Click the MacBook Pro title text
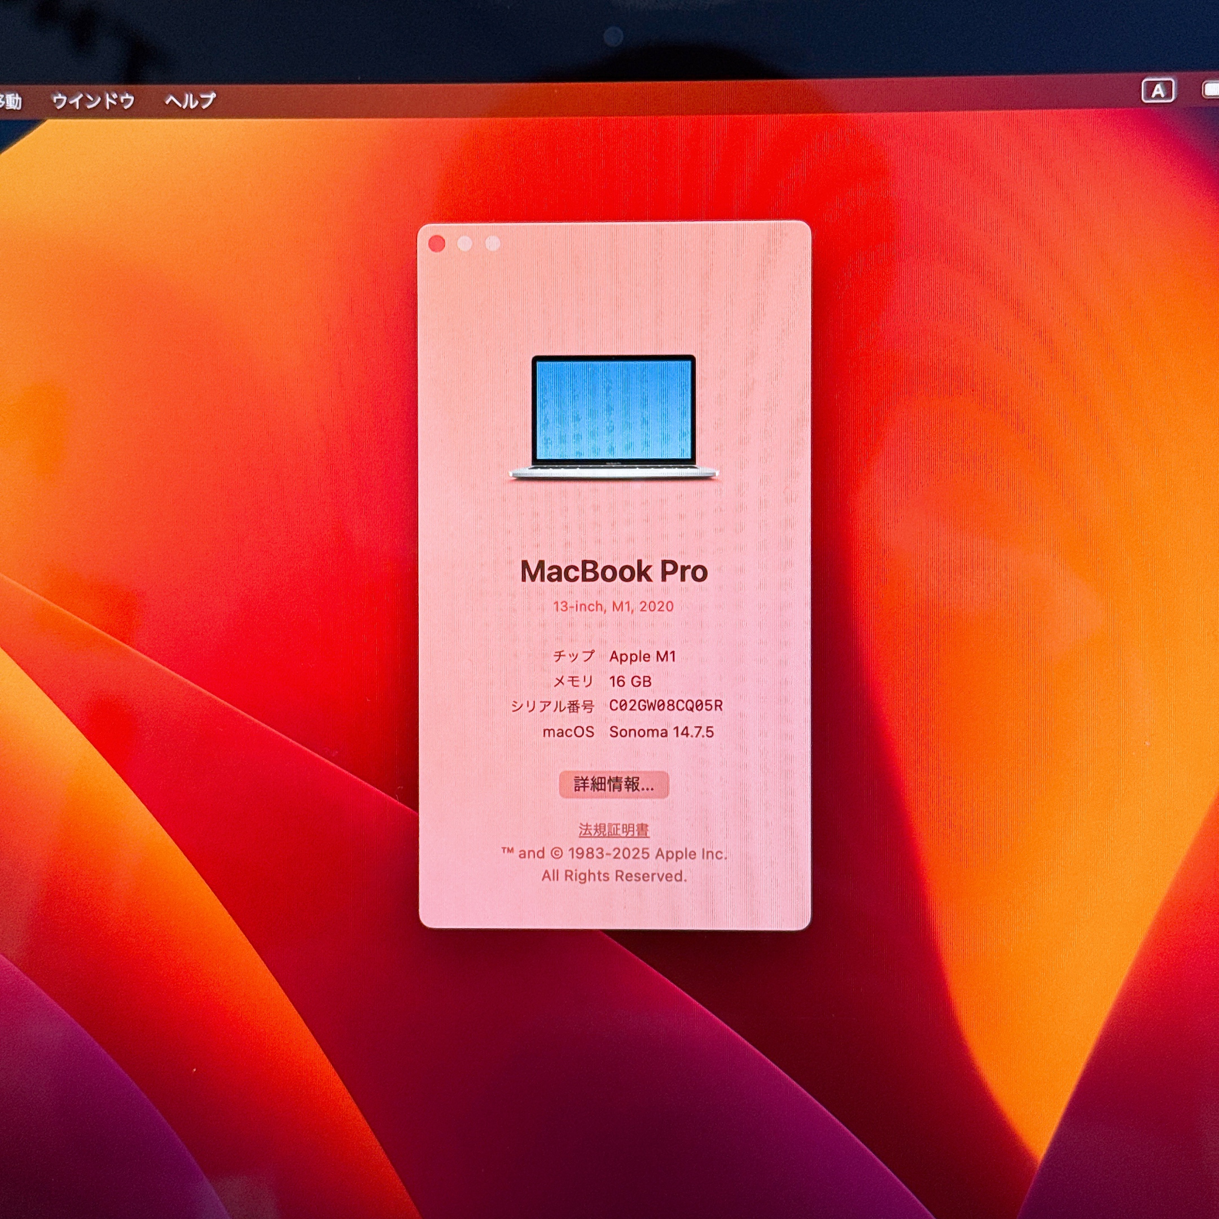1219x1219 pixels. tap(613, 572)
